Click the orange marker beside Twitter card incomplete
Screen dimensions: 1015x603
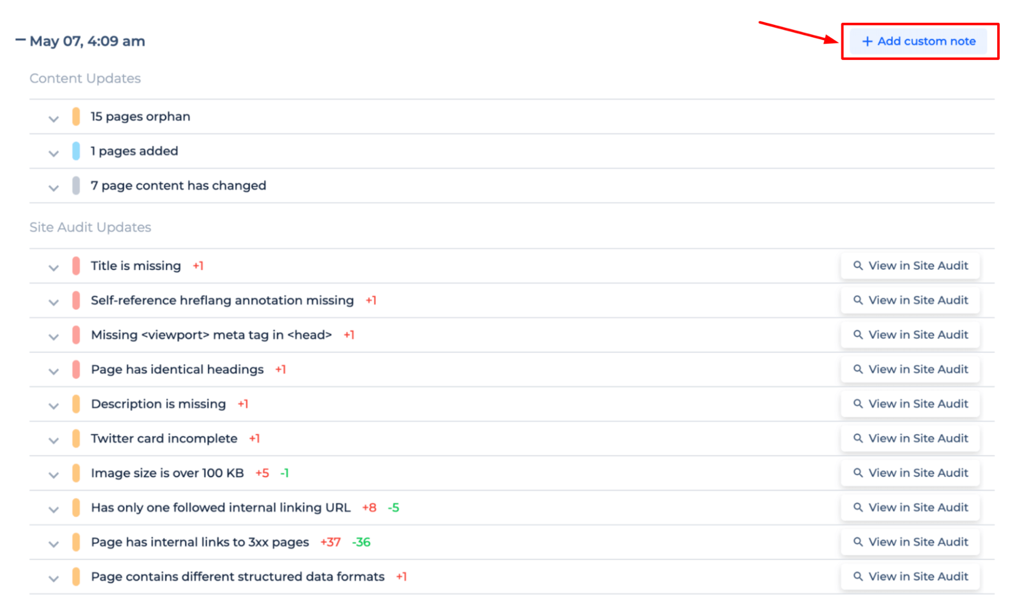(x=76, y=438)
